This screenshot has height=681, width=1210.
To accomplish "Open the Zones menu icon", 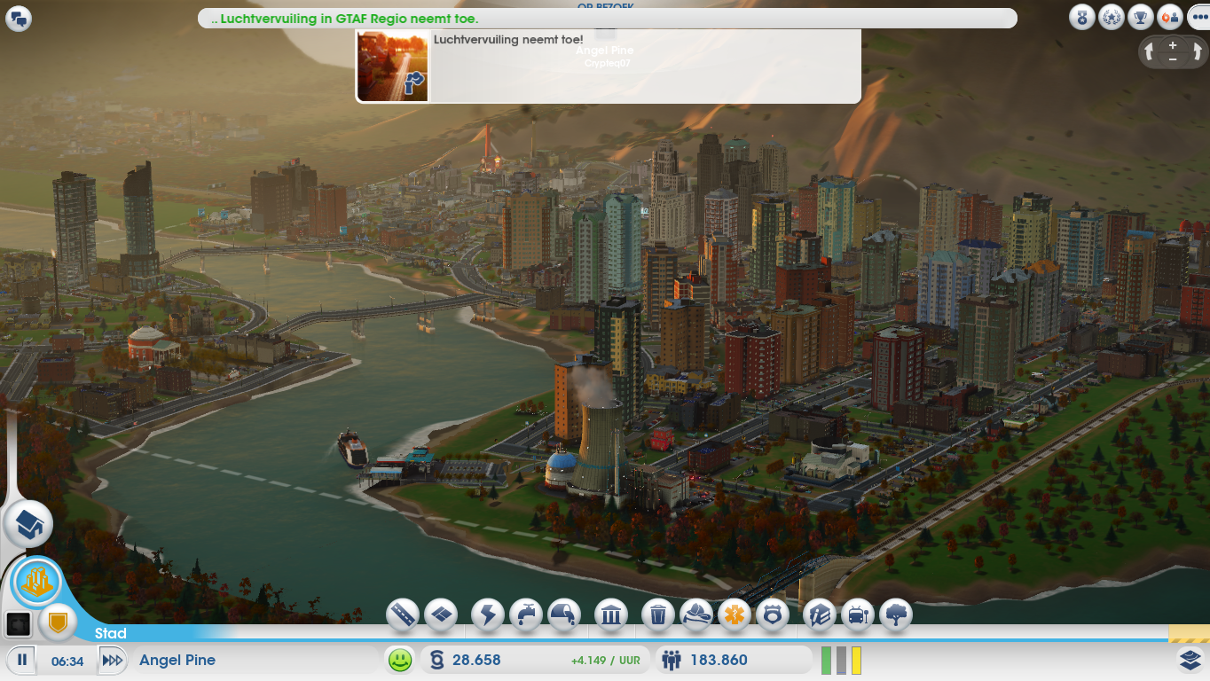I will [441, 614].
